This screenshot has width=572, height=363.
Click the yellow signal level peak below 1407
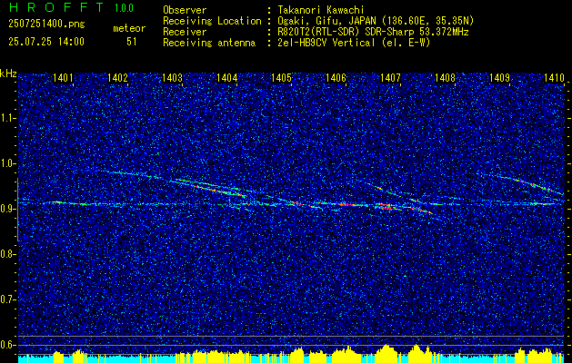coord(386,353)
